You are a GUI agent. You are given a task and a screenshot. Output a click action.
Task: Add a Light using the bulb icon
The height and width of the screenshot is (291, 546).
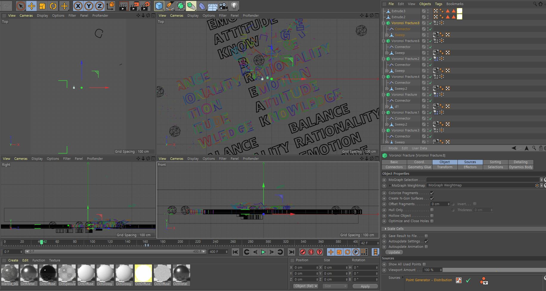(234, 6)
